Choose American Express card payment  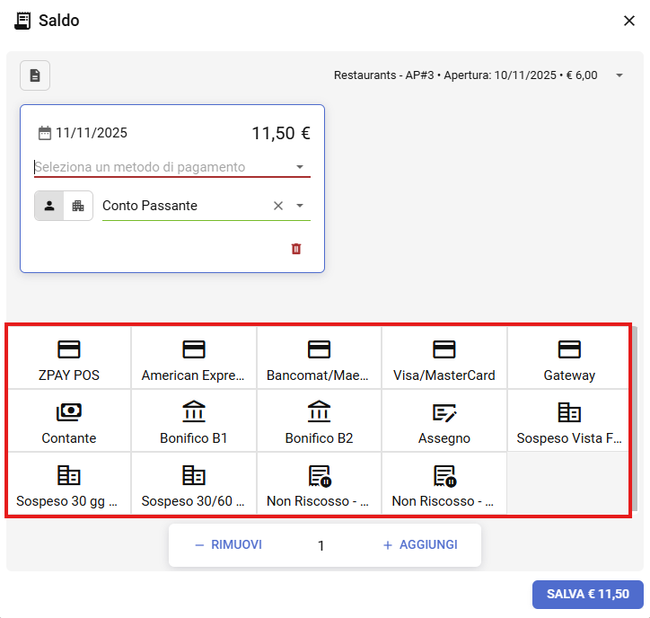[x=194, y=358]
